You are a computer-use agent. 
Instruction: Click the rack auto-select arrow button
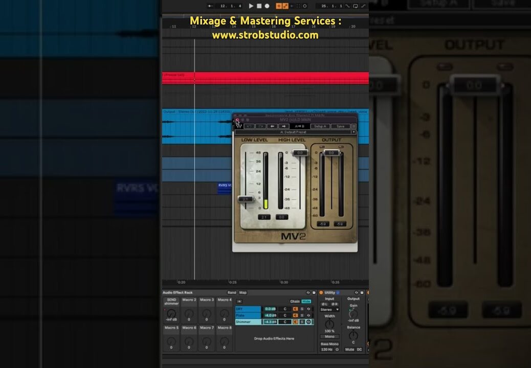[x=239, y=302]
